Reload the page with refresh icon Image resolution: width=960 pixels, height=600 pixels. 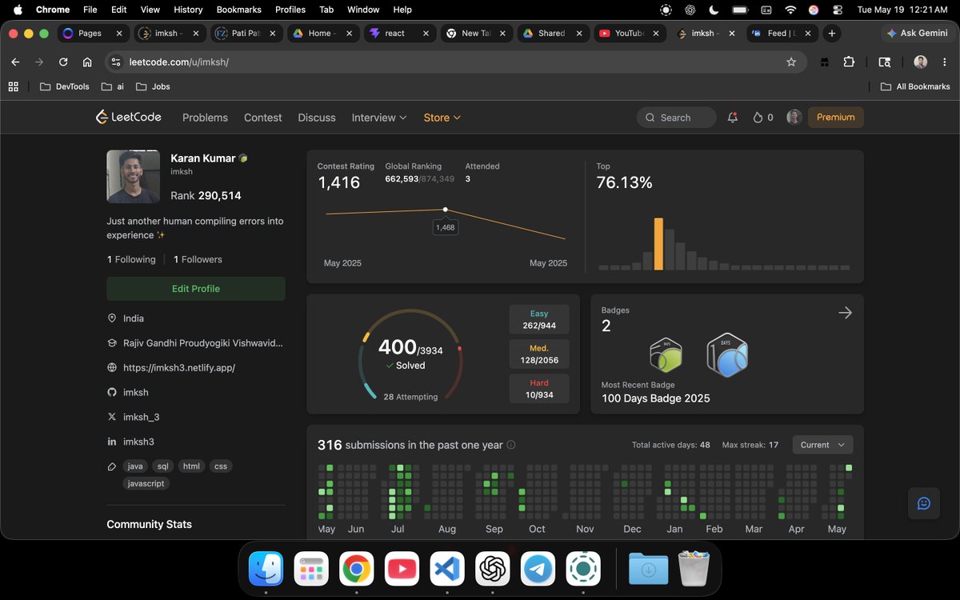point(63,62)
